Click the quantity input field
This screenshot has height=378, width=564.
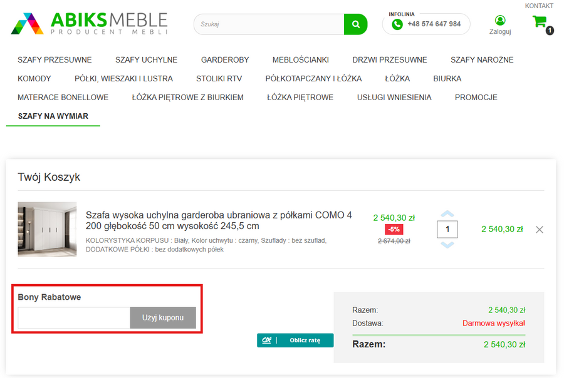447,230
